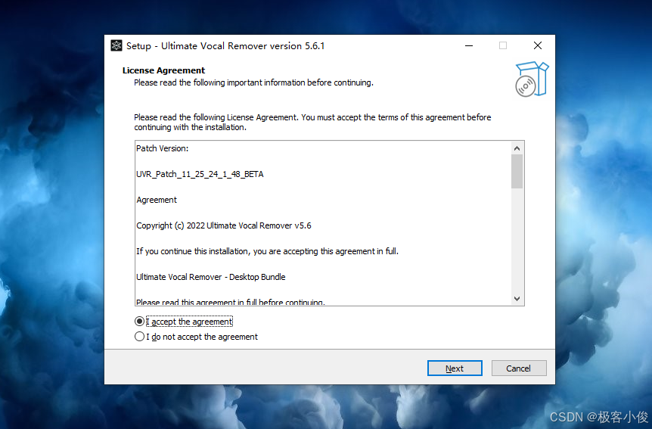Select 'I accept the agreement' radio button
The image size is (652, 429).
(x=139, y=322)
